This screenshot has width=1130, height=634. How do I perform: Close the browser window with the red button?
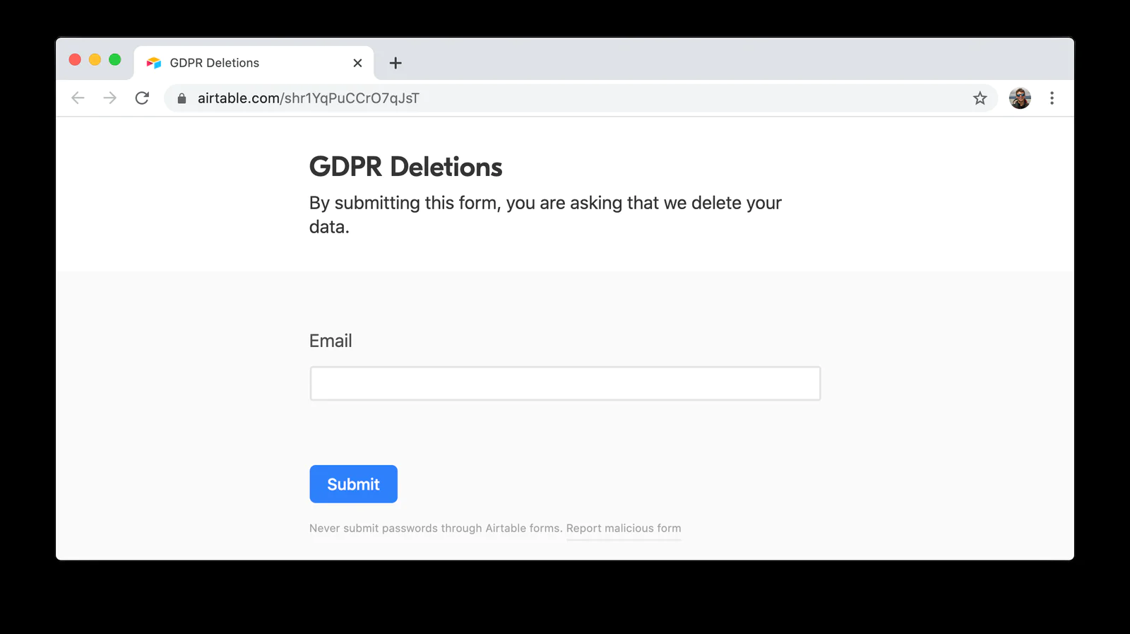click(x=74, y=59)
